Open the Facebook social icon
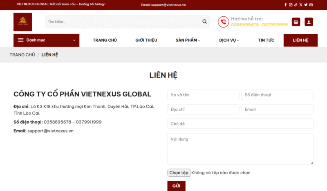This screenshot has height=191, width=327. pos(286,4)
